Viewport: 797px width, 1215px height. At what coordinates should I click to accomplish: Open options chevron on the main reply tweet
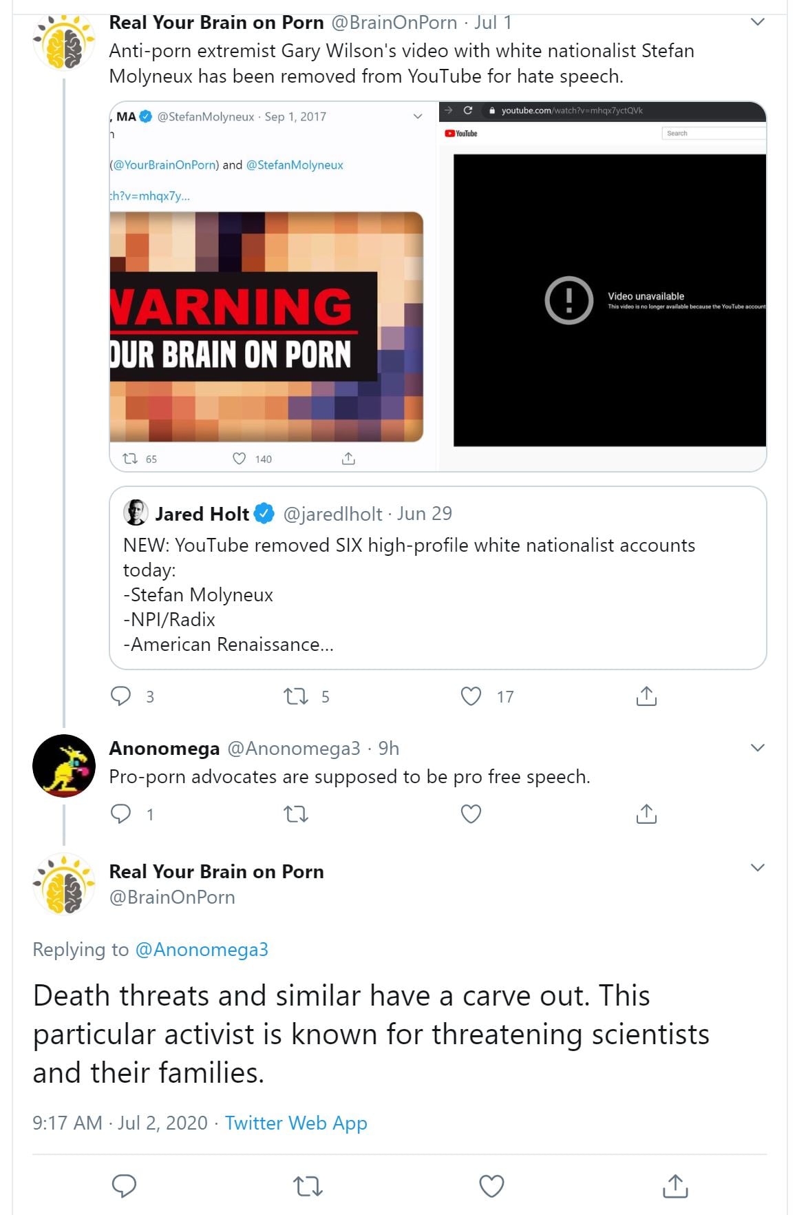758,868
